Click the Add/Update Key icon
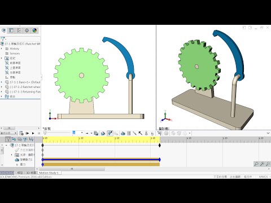Screen dimensions: 271x203 pyautogui.click(x=116, y=134)
